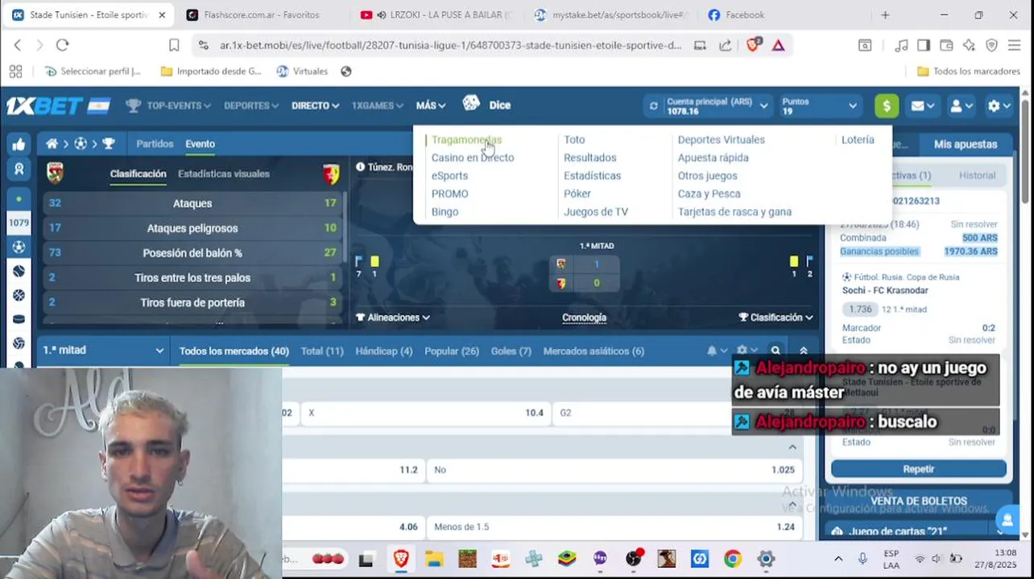Choose Bingo from the menu

click(445, 211)
